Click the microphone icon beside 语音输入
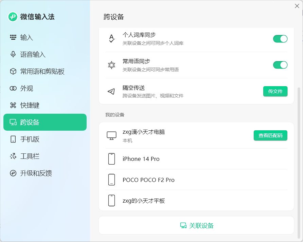This screenshot has height=242, width=303. 13,54
